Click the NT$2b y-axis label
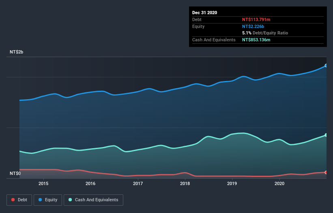 click(16, 52)
